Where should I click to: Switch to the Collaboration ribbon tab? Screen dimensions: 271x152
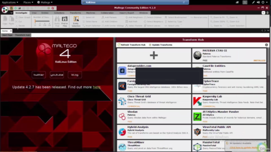[x=107, y=13]
